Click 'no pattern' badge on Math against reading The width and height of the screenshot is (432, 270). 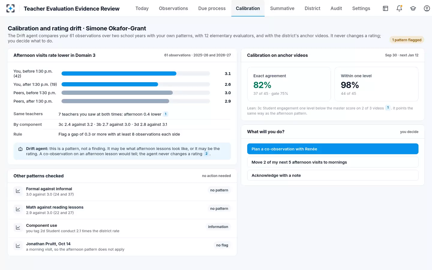(219, 208)
